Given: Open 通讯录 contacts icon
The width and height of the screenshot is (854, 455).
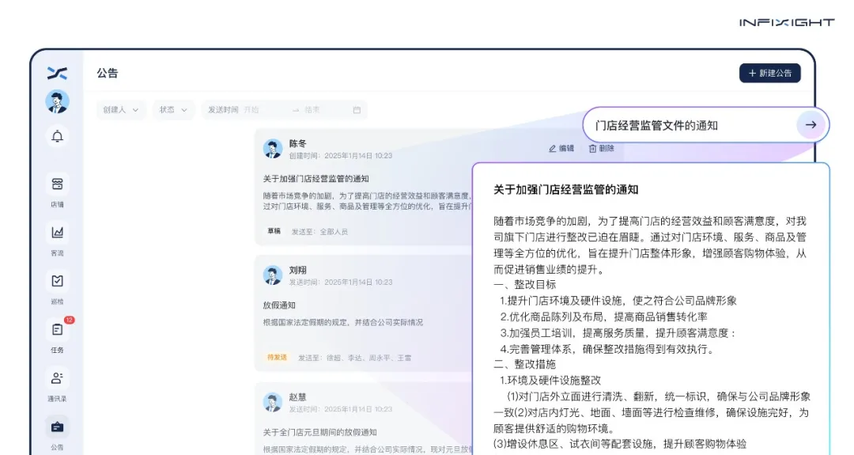Looking at the screenshot, I should pyautogui.click(x=57, y=377).
